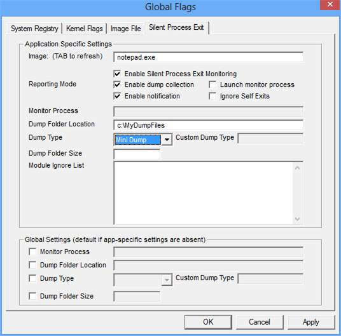Close the Global Flags window

(x=330, y=4)
